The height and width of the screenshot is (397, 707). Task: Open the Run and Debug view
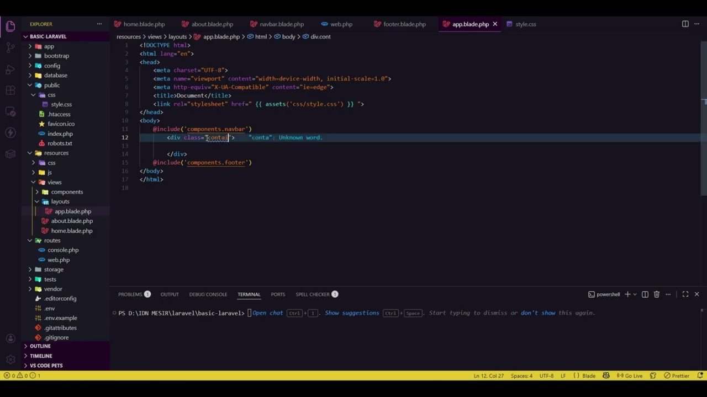(x=10, y=69)
